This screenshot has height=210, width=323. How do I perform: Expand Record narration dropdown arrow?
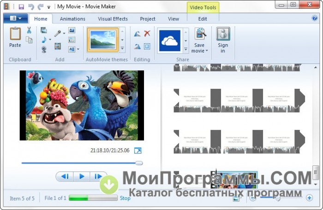[64, 33]
